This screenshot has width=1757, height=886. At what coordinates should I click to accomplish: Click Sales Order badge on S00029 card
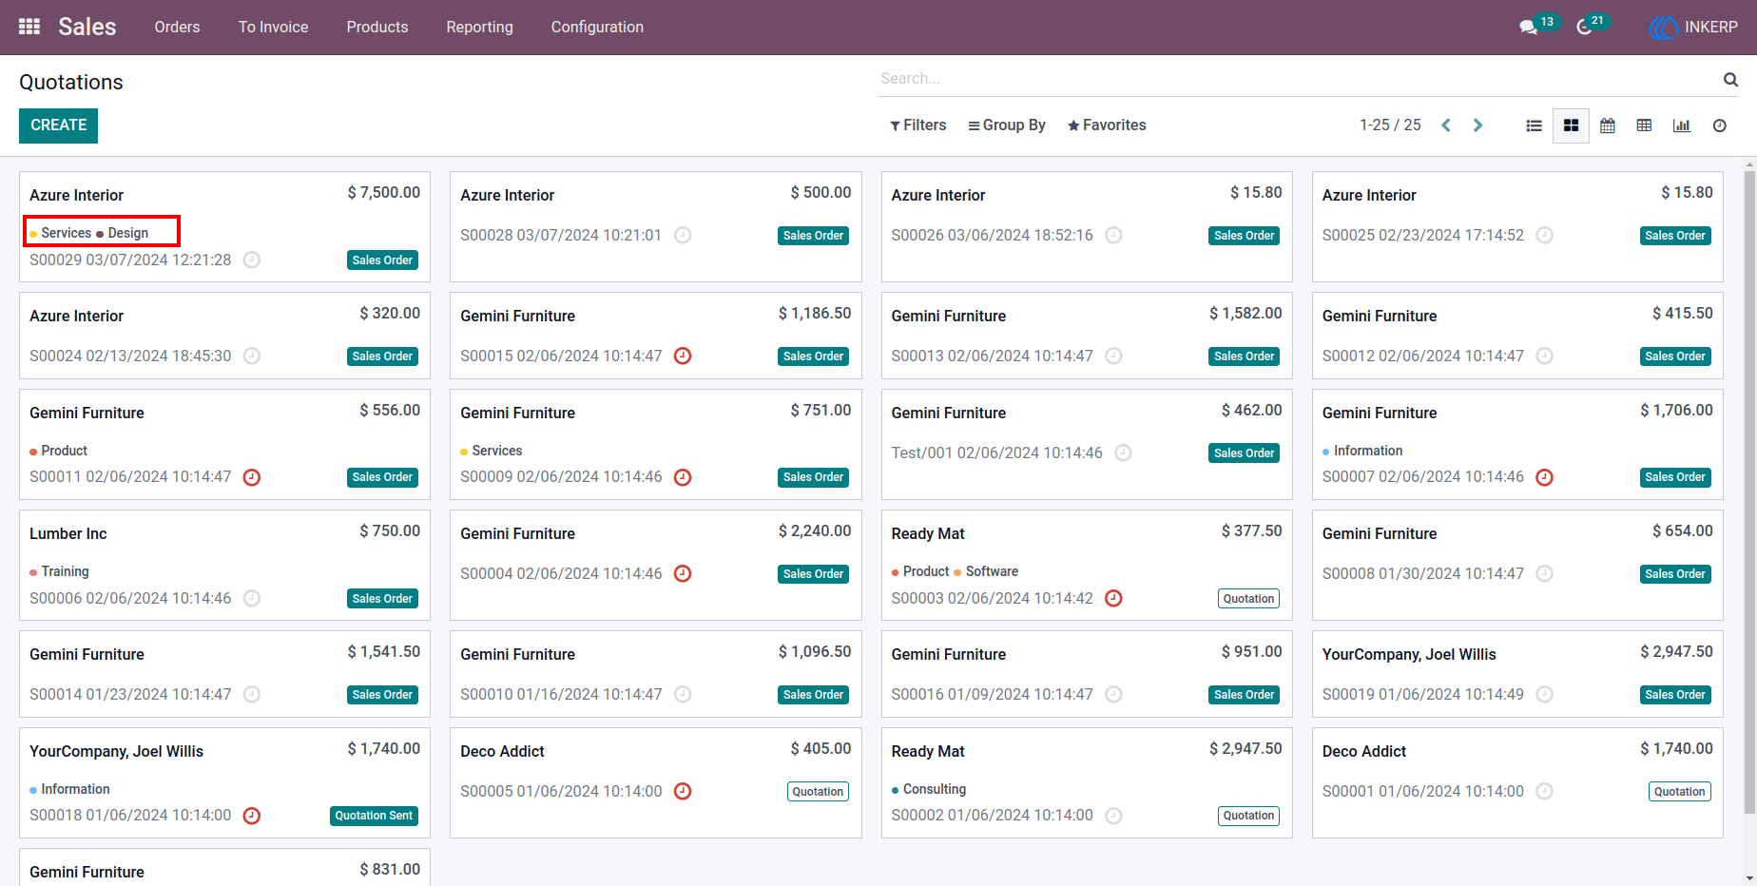(x=382, y=260)
